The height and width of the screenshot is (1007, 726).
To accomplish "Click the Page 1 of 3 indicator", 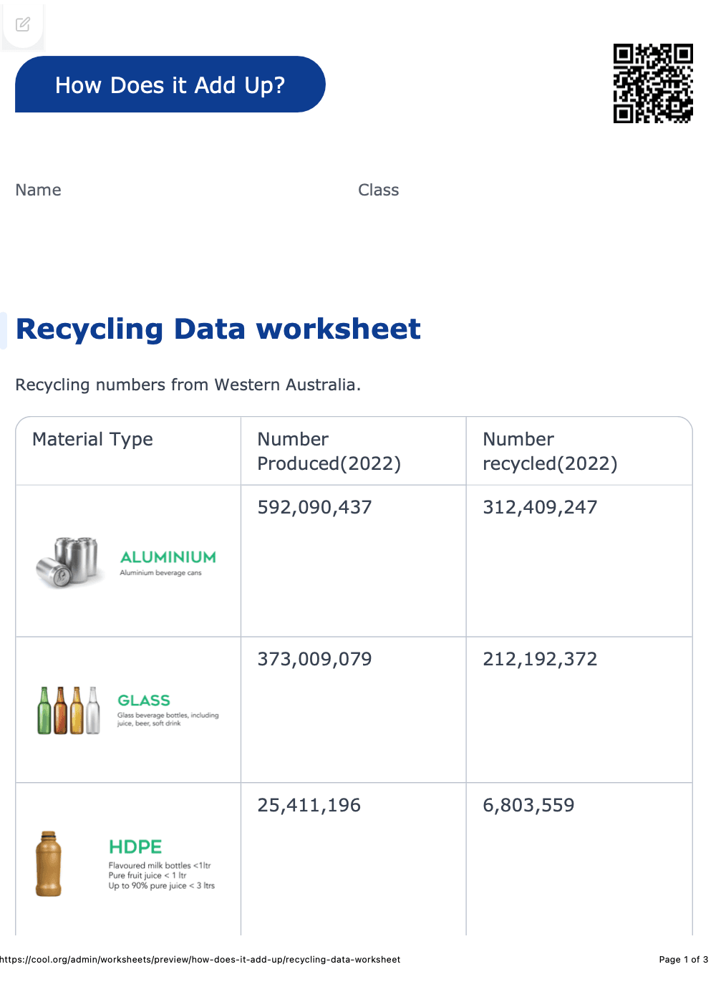I will coord(683,960).
